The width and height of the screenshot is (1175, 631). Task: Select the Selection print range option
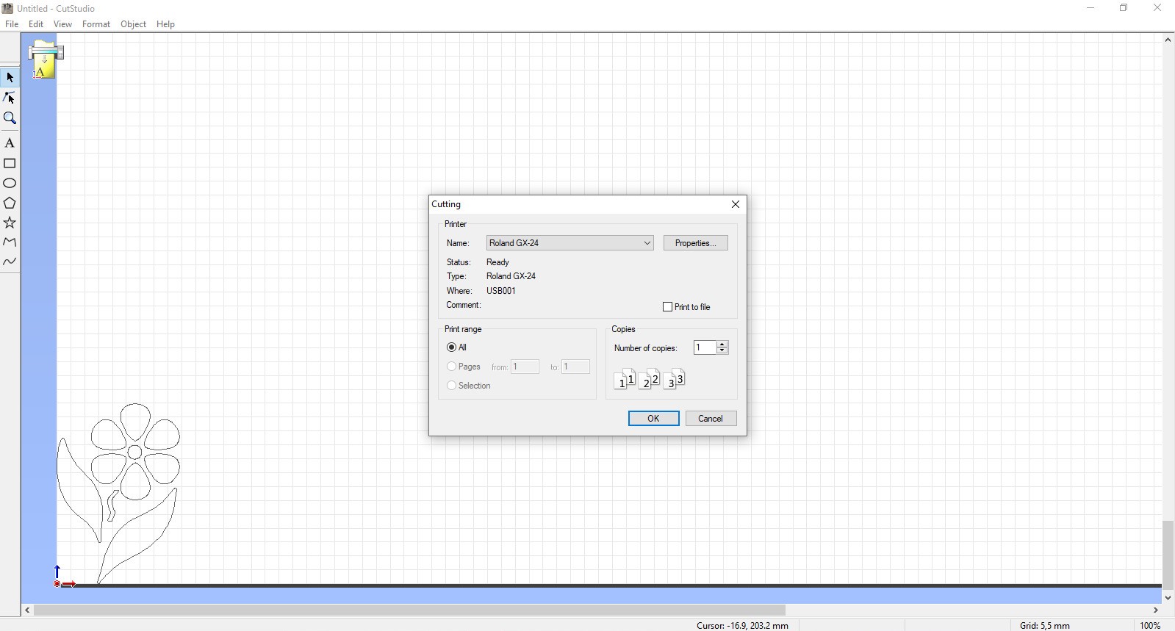[469, 386]
